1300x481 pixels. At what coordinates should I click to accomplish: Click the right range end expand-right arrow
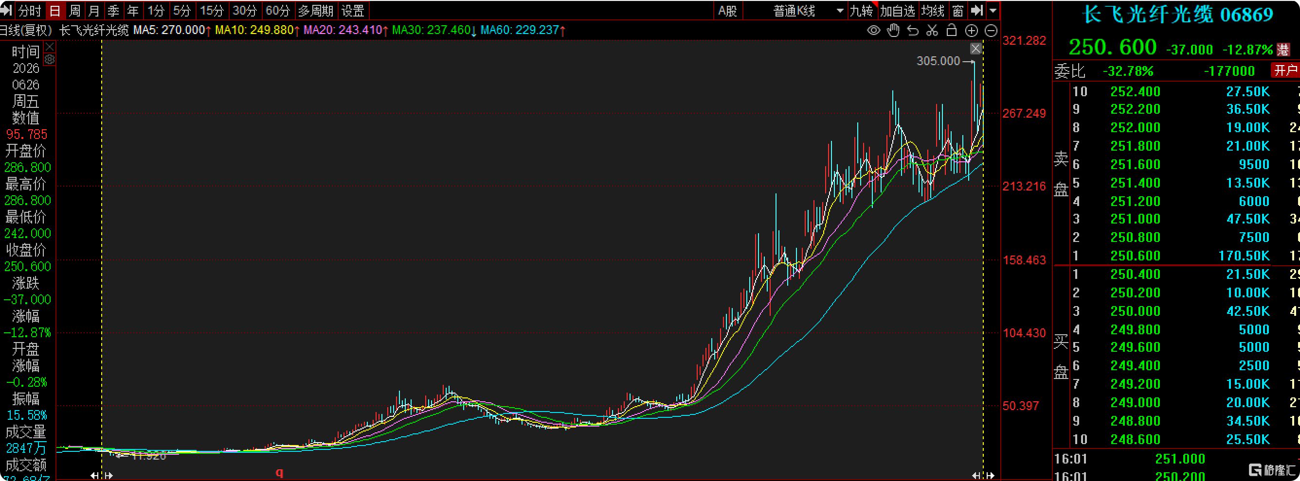[x=990, y=476]
